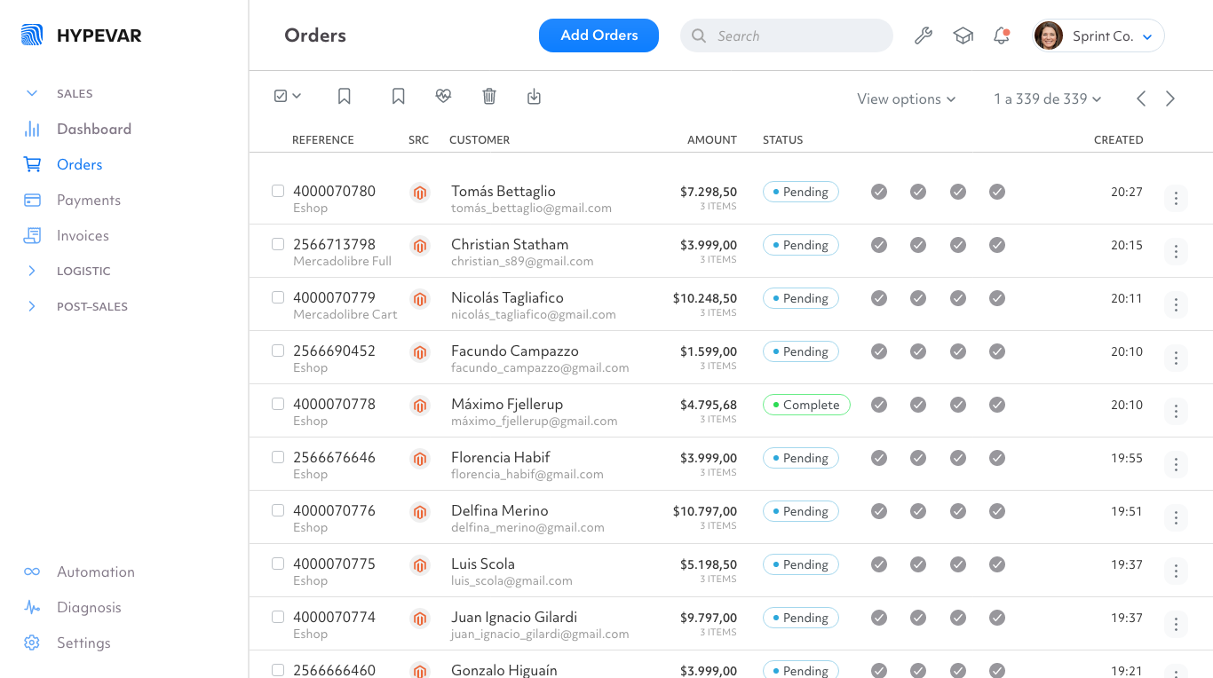Navigate to Invoices in the sidebar
The image size is (1213, 678).
[x=83, y=235]
